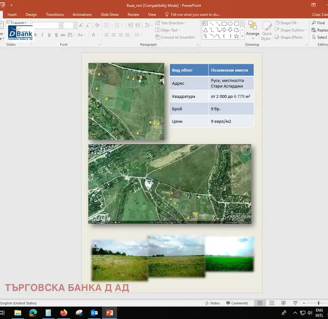Select the rectangle shape

(x=224, y=23)
